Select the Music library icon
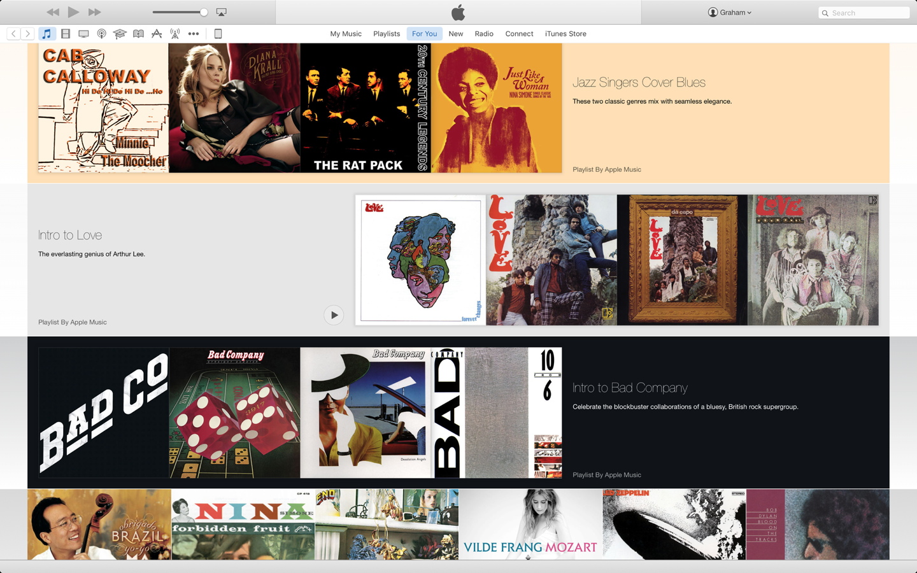 point(46,34)
